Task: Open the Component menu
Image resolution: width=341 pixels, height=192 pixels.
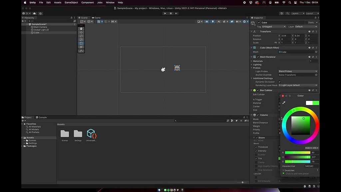Action: coord(88,3)
